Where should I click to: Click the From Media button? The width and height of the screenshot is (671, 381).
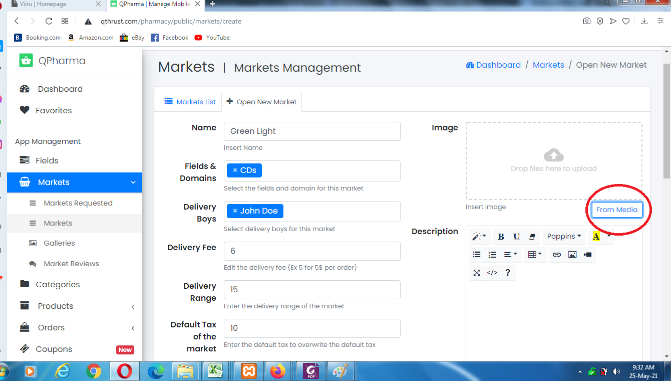click(x=616, y=210)
